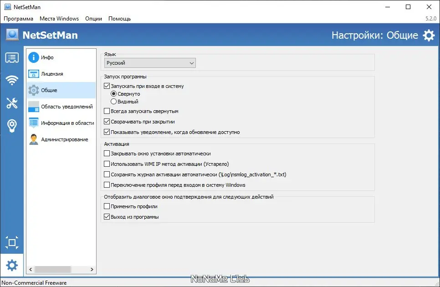This screenshot has width=440, height=287.
Task: Click the Инфо blue info icon
Action: tap(34, 57)
